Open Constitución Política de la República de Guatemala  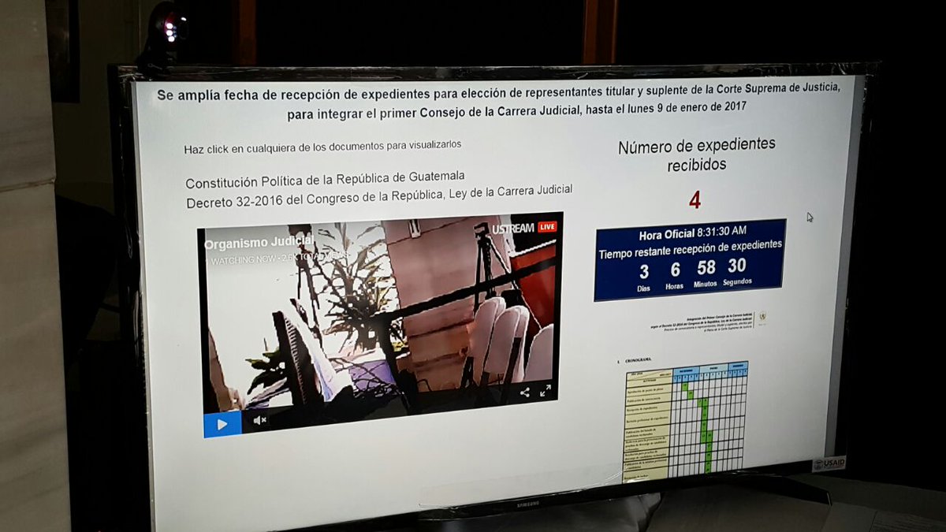tap(325, 180)
